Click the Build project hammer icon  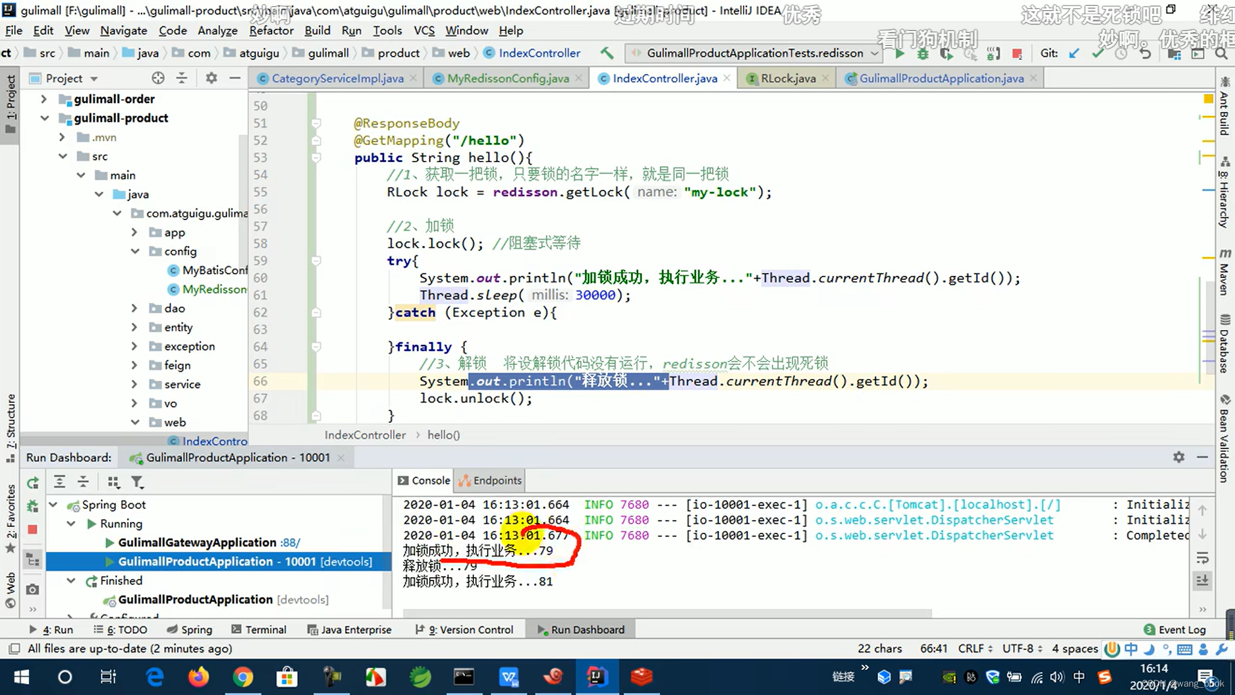[607, 53]
